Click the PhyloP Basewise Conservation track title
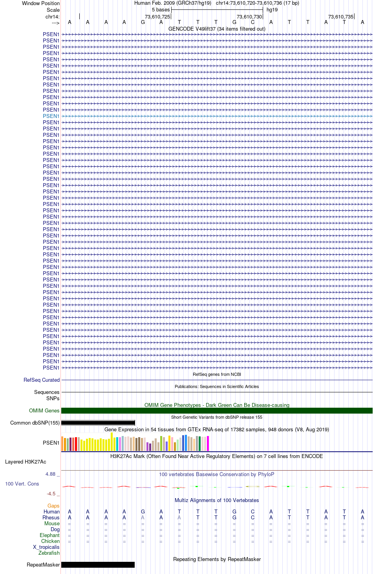Viewport: 373px width, 574px height. (x=217, y=474)
